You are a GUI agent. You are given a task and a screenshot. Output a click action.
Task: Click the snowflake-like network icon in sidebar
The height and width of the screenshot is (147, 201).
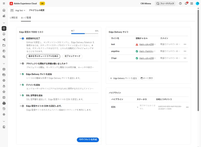(4, 115)
